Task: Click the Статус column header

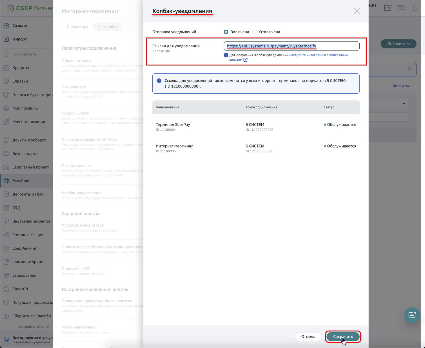Action: [329, 107]
